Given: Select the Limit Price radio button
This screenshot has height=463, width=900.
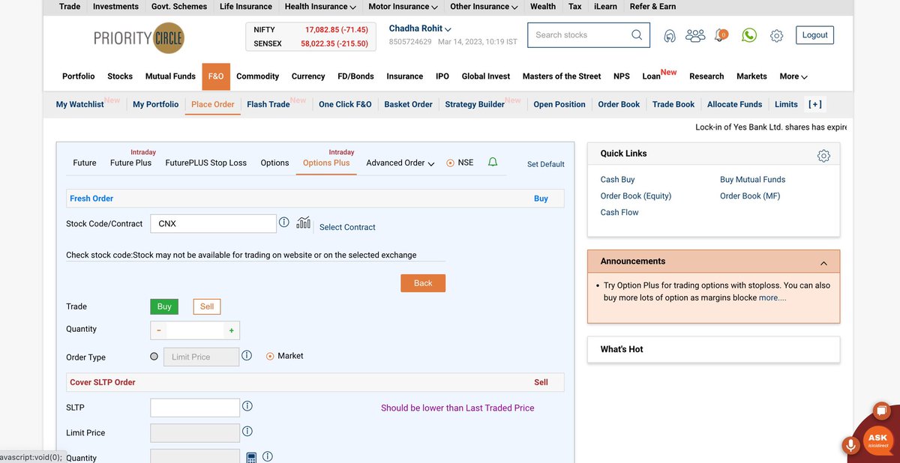Looking at the screenshot, I should tap(154, 357).
